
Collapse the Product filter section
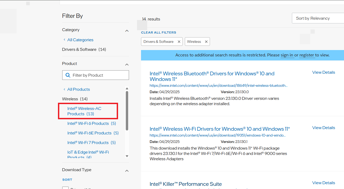(x=127, y=65)
